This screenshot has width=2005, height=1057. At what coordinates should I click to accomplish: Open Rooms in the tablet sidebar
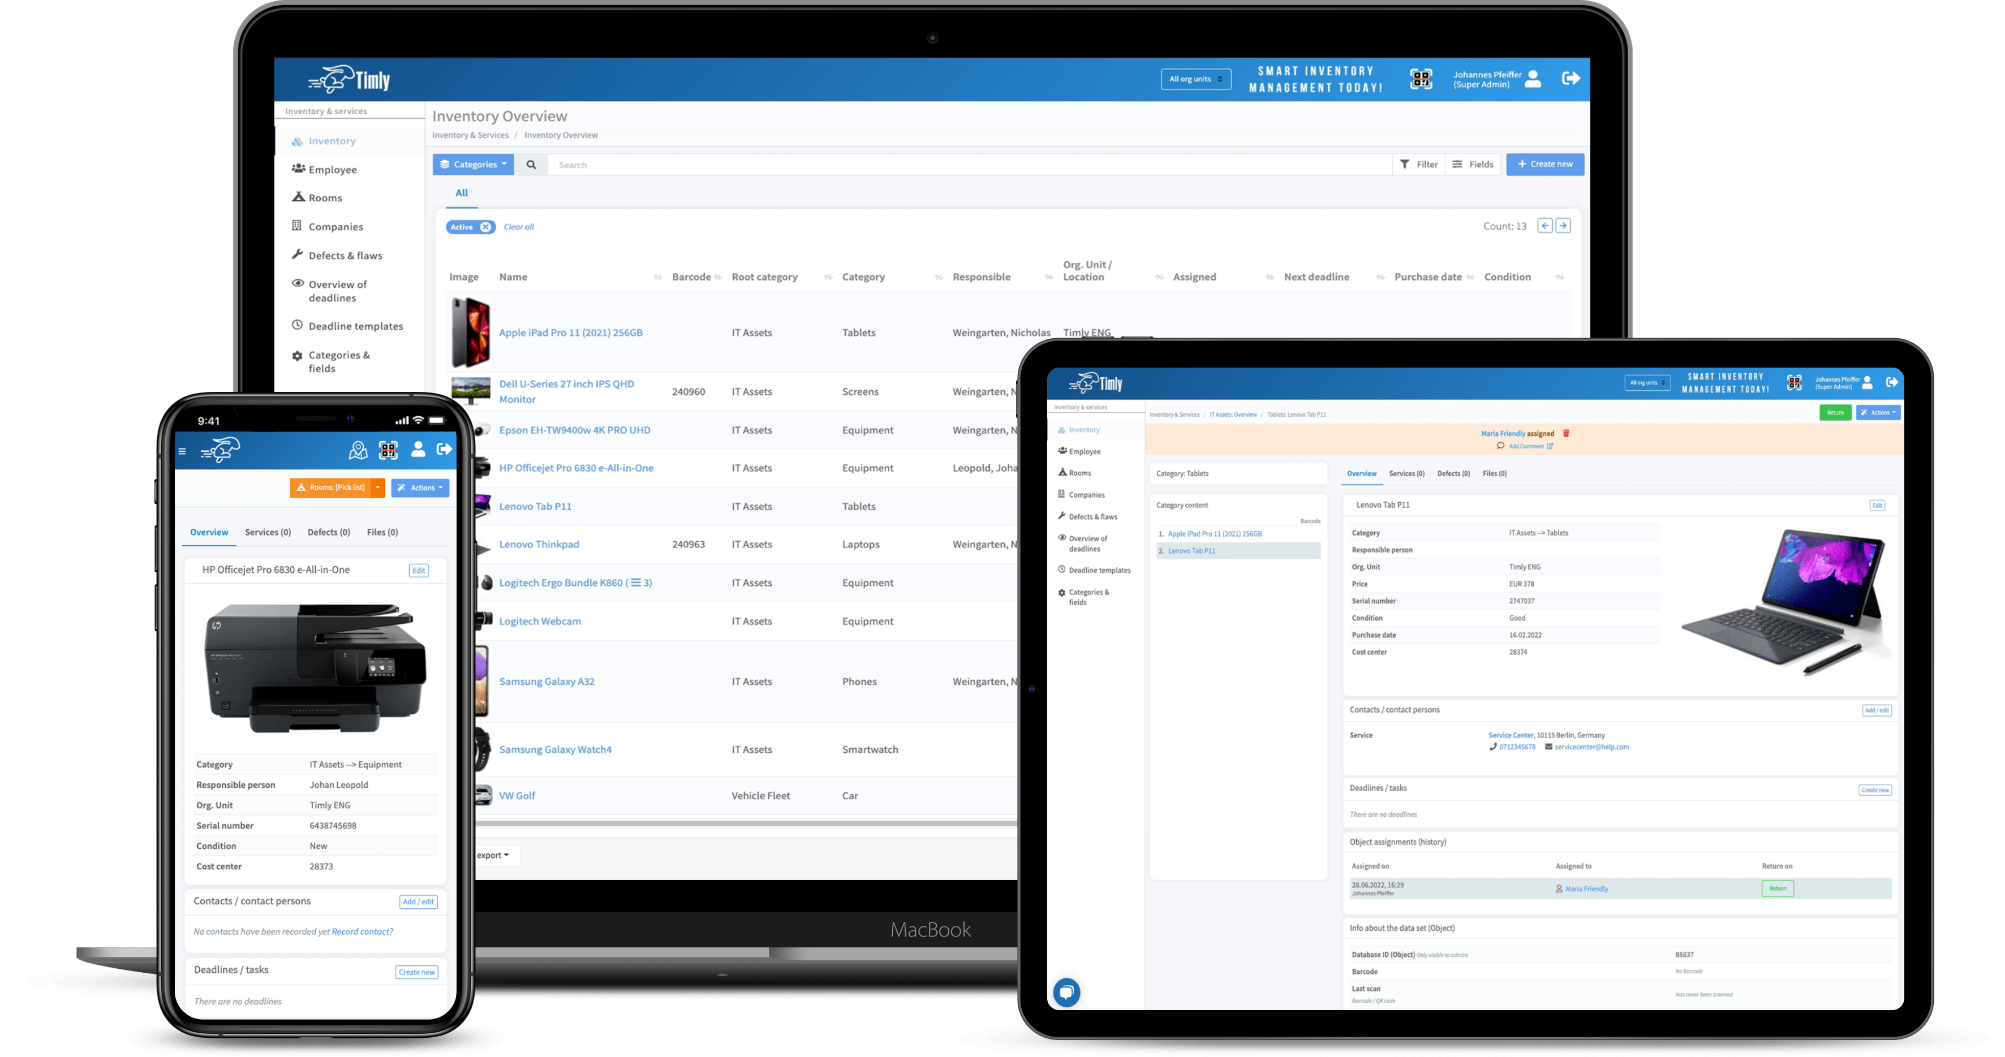click(x=1074, y=473)
